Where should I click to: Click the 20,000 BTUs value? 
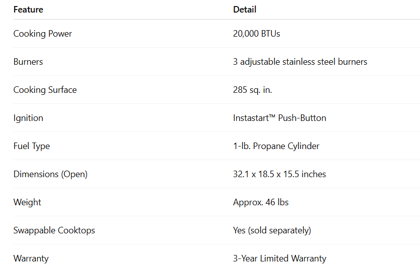pos(257,34)
